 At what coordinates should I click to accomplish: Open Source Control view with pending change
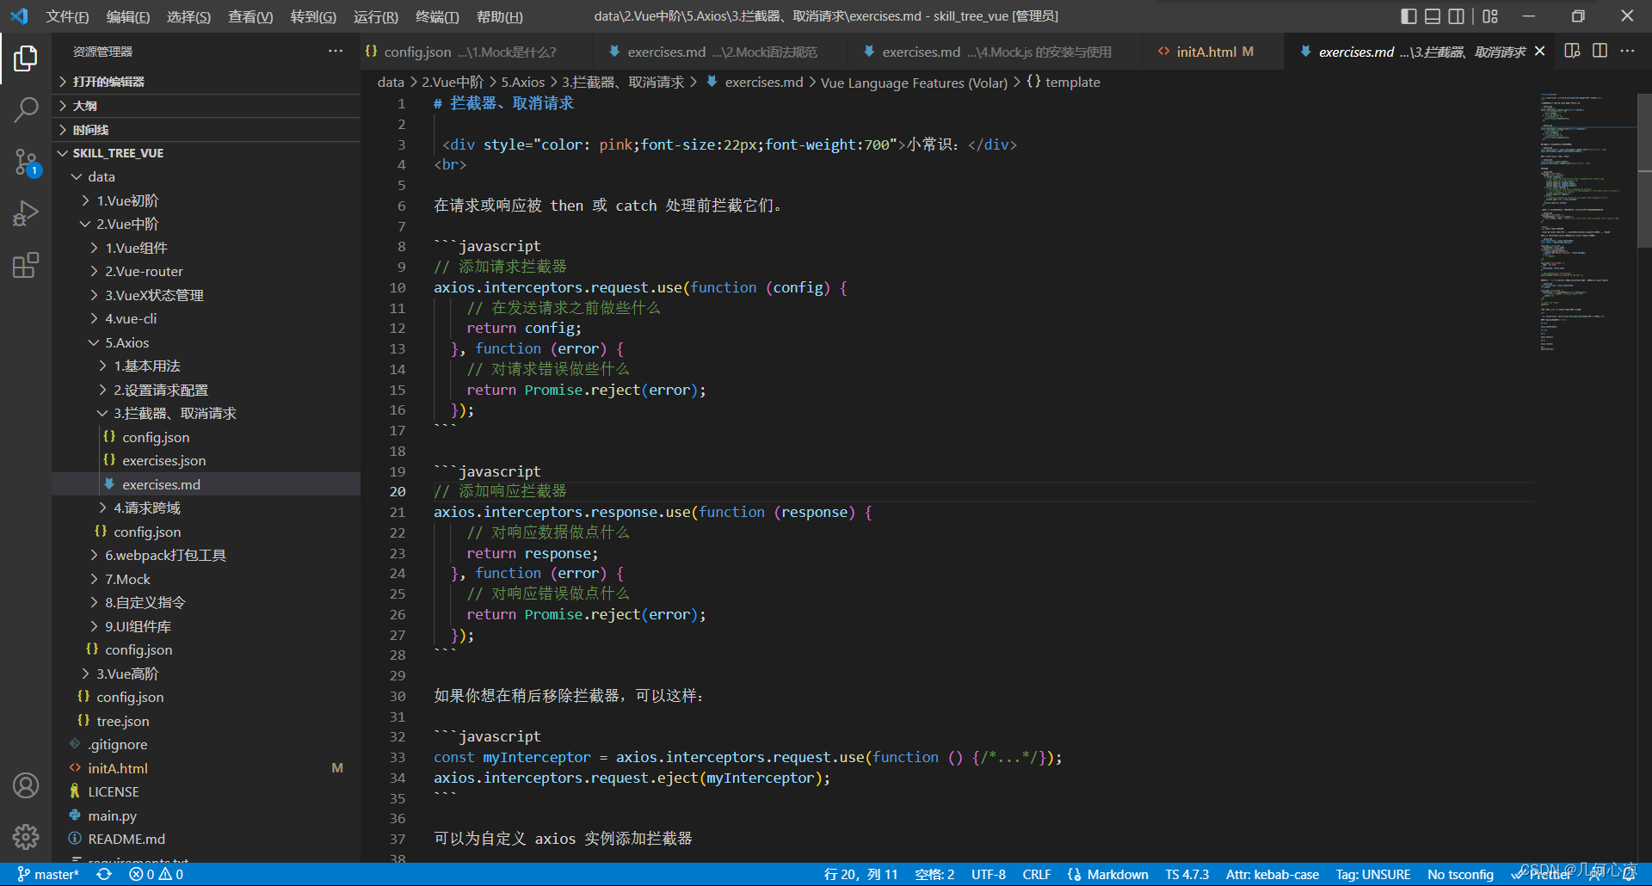(x=26, y=161)
